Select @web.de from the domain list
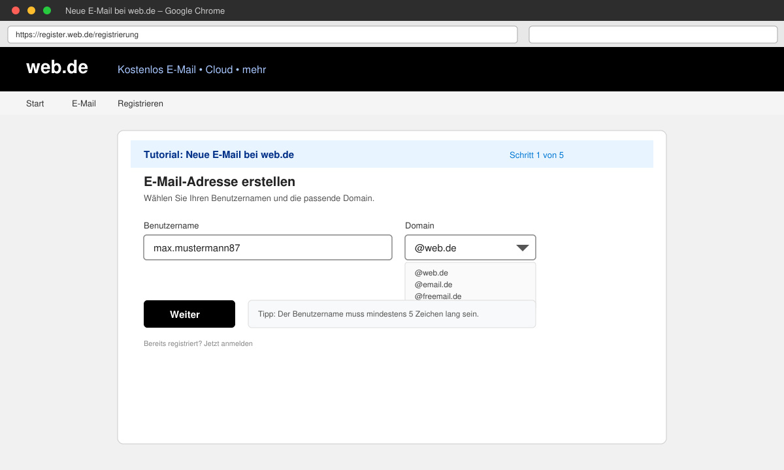 431,273
